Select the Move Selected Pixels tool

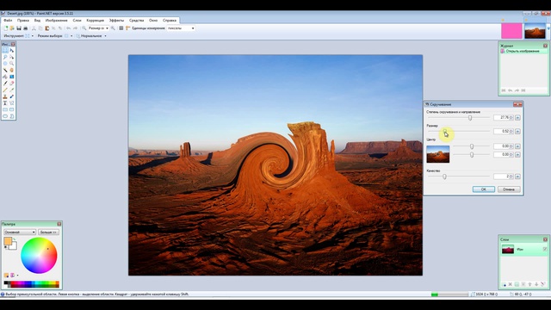pos(11,50)
